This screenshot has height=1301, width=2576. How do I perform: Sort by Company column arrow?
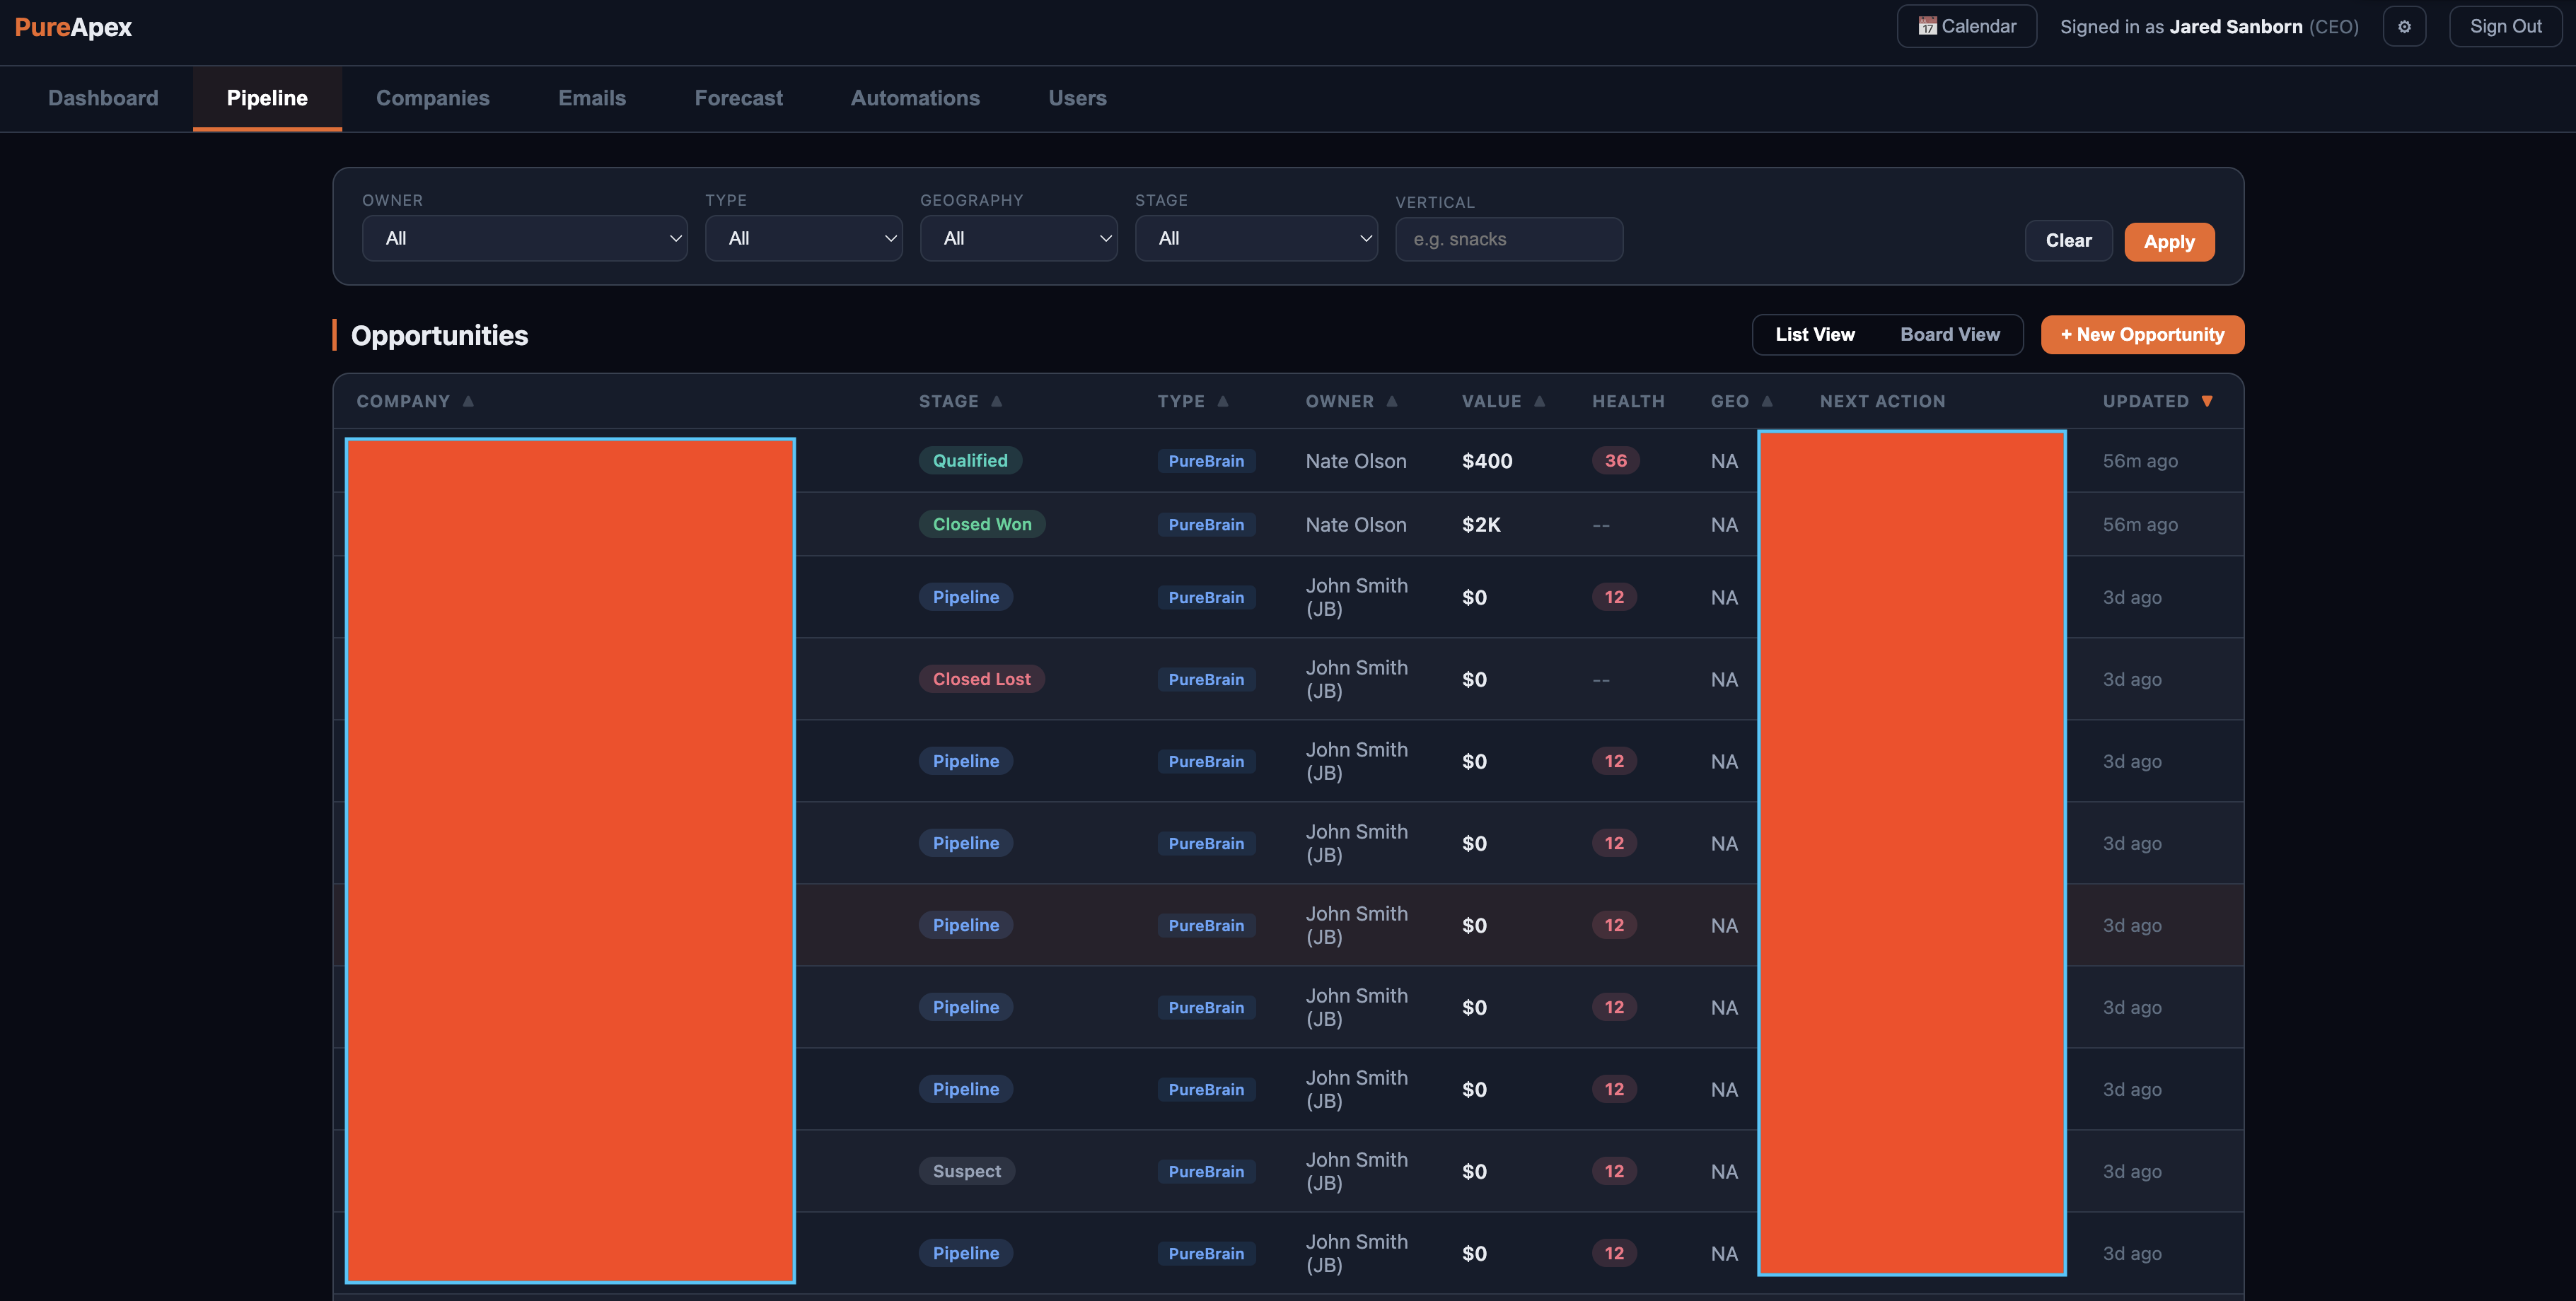[x=468, y=401]
